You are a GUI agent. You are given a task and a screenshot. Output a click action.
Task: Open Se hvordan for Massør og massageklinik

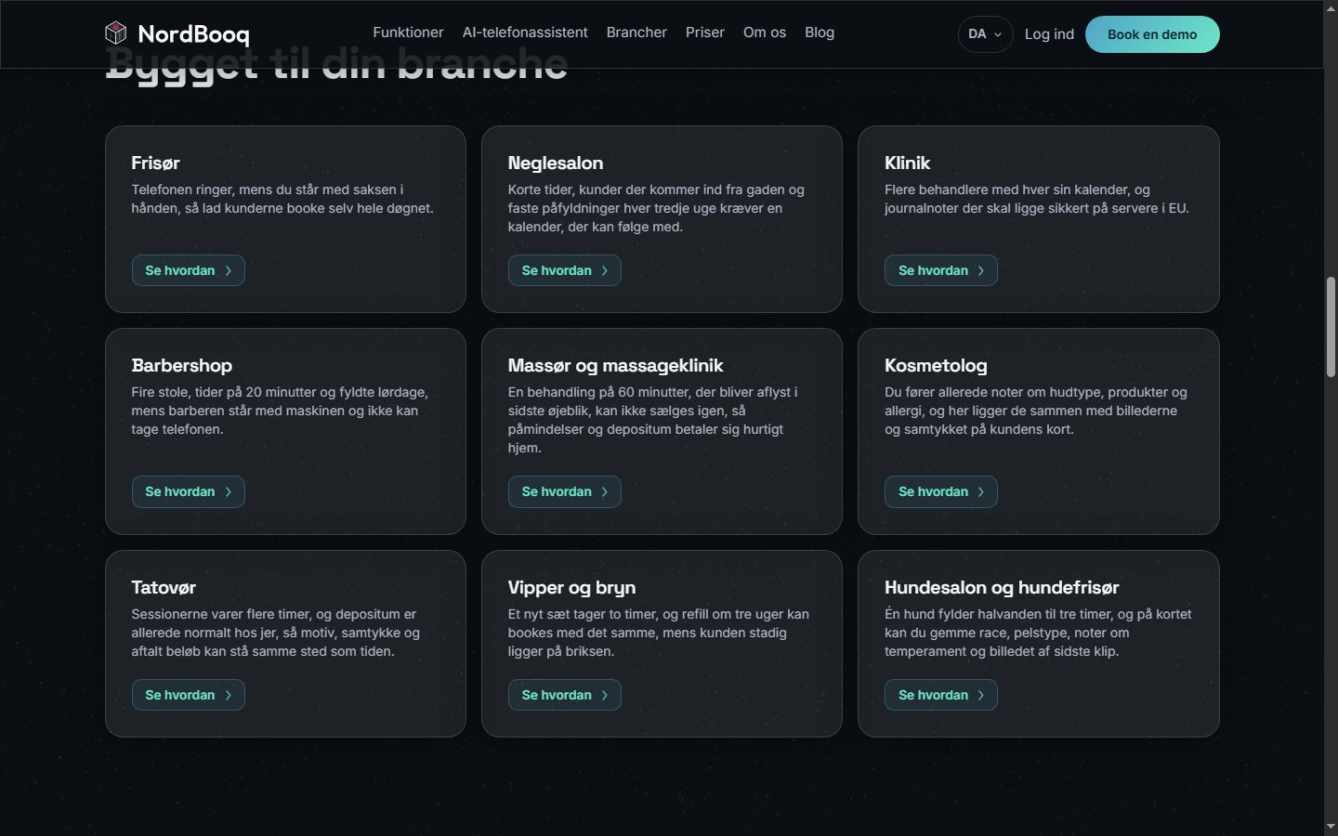click(x=565, y=491)
